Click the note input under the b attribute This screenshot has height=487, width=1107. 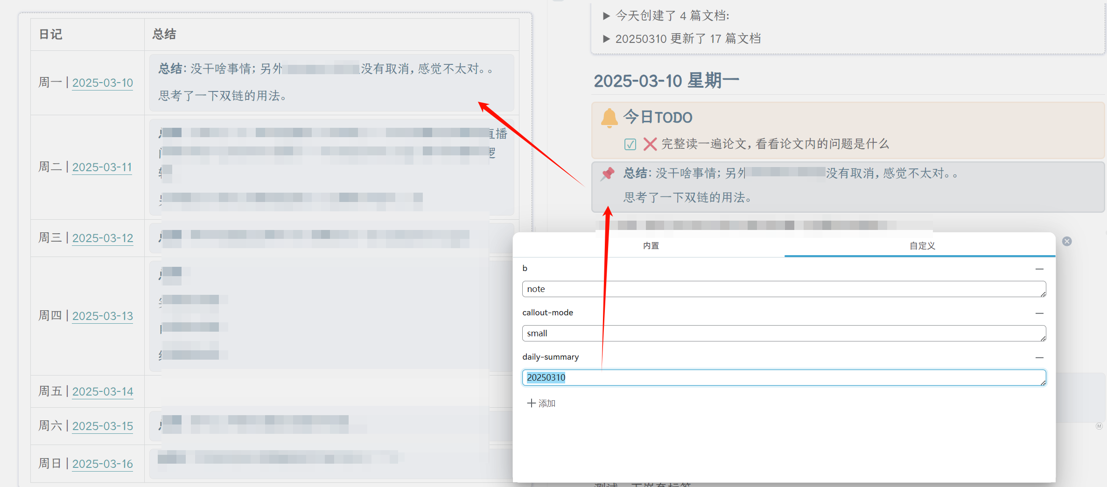pos(784,289)
